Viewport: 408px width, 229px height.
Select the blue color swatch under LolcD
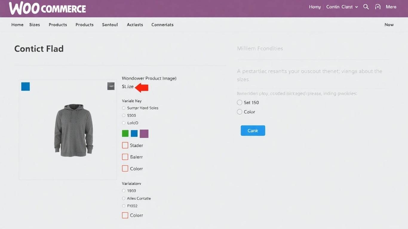click(x=134, y=133)
